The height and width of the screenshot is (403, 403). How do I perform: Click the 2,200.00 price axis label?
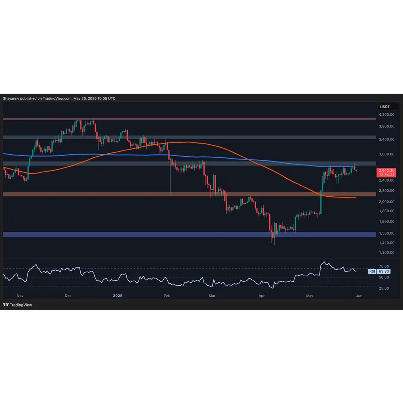coord(386,191)
